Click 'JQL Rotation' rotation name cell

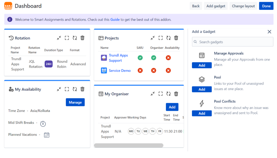pos(36,64)
